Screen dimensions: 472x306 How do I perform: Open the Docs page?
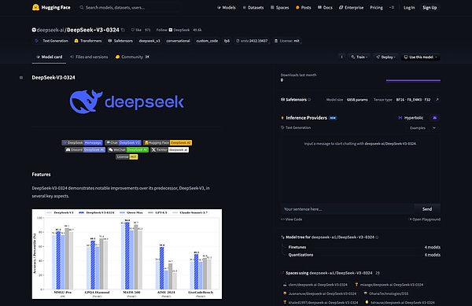click(325, 8)
